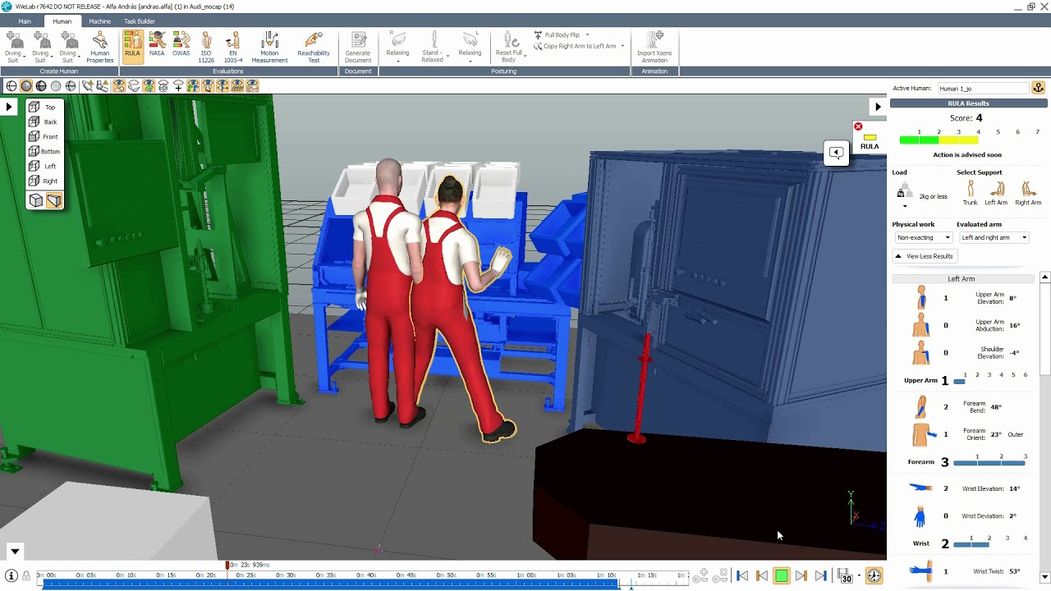Open Human Properties

100,47
